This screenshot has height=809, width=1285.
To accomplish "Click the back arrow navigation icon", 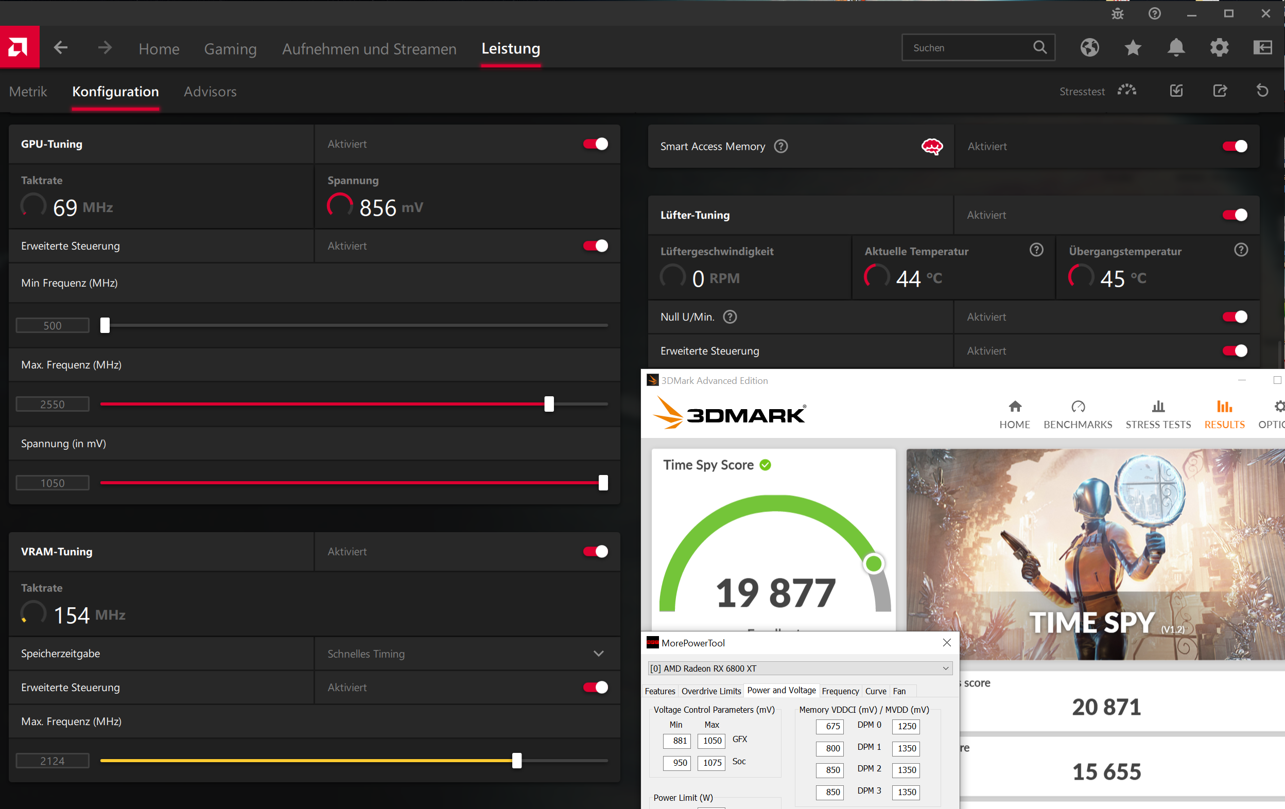I will 61,47.
